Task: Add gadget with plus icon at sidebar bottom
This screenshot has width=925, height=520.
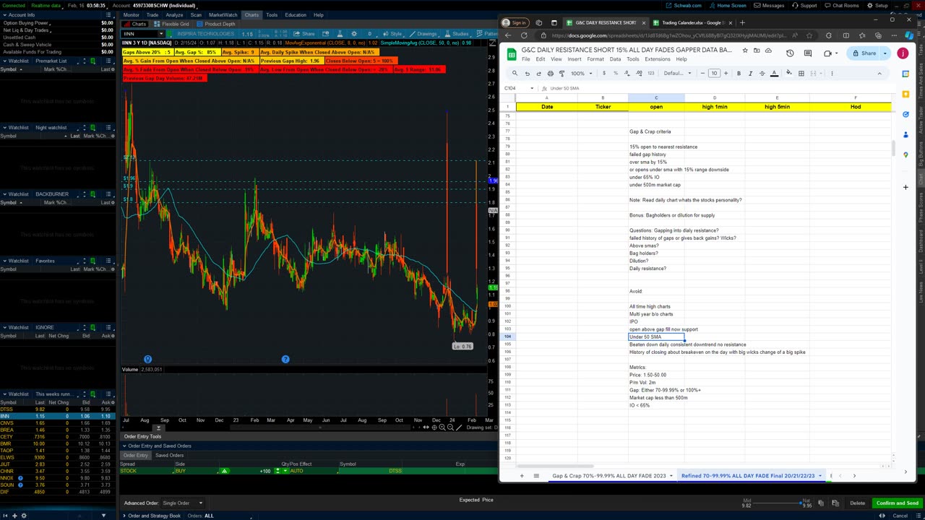Action: tap(14, 516)
